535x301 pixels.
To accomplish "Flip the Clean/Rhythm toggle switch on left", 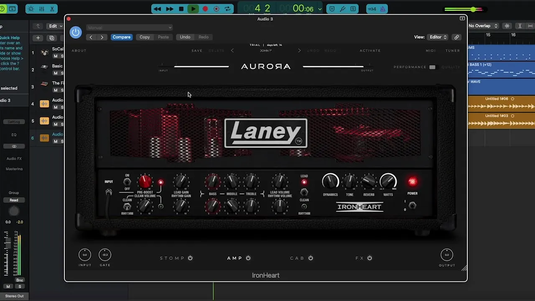I will [x=127, y=207].
